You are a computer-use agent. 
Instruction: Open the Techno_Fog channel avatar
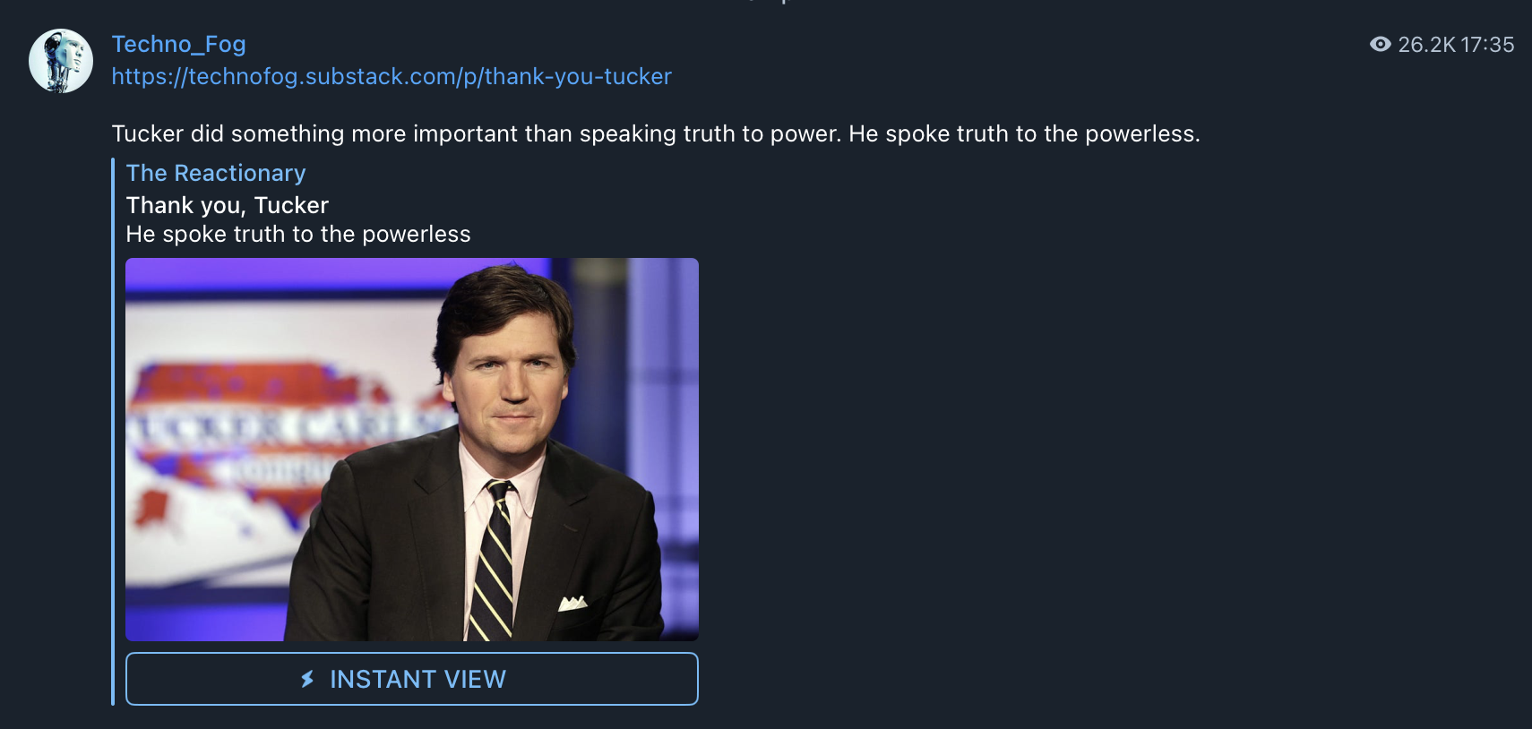tap(61, 61)
